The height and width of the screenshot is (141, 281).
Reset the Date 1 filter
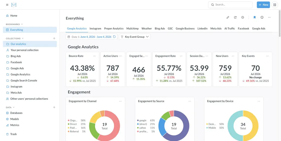114,37
